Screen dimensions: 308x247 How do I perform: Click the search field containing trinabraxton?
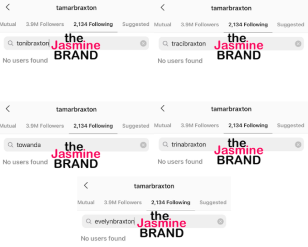point(231,145)
